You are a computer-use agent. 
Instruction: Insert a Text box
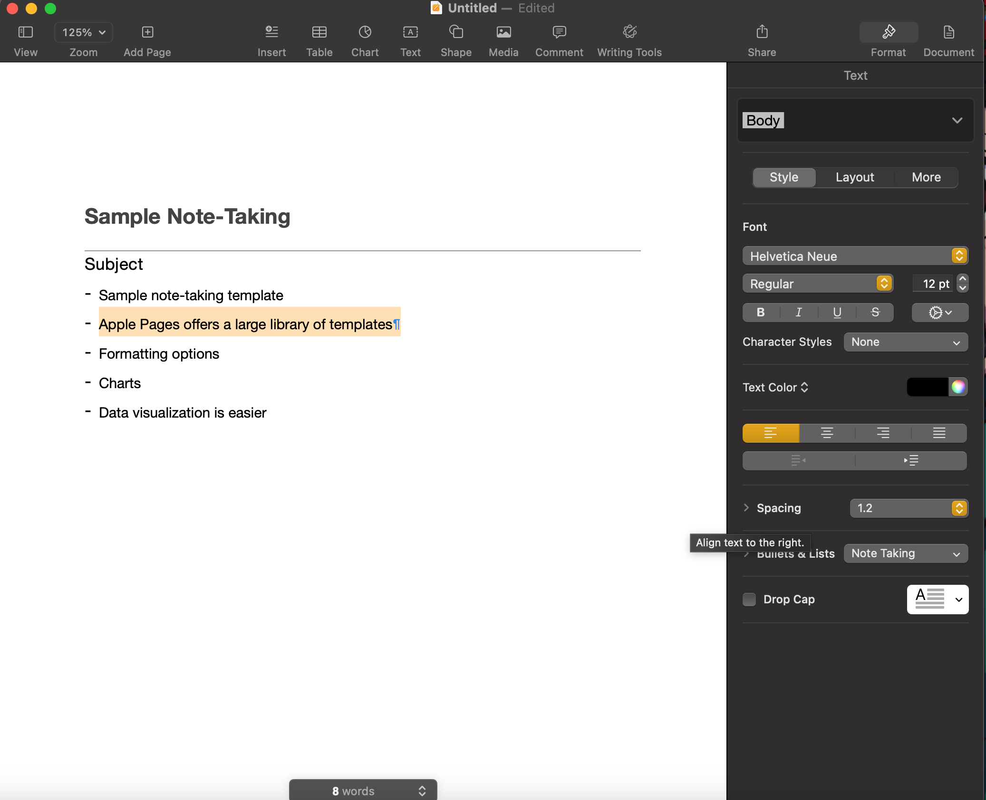pos(410,32)
